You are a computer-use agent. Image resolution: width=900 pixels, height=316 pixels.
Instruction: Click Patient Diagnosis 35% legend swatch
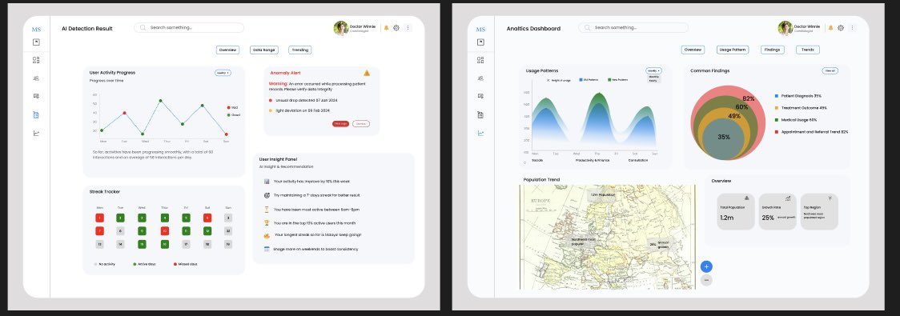coord(777,96)
